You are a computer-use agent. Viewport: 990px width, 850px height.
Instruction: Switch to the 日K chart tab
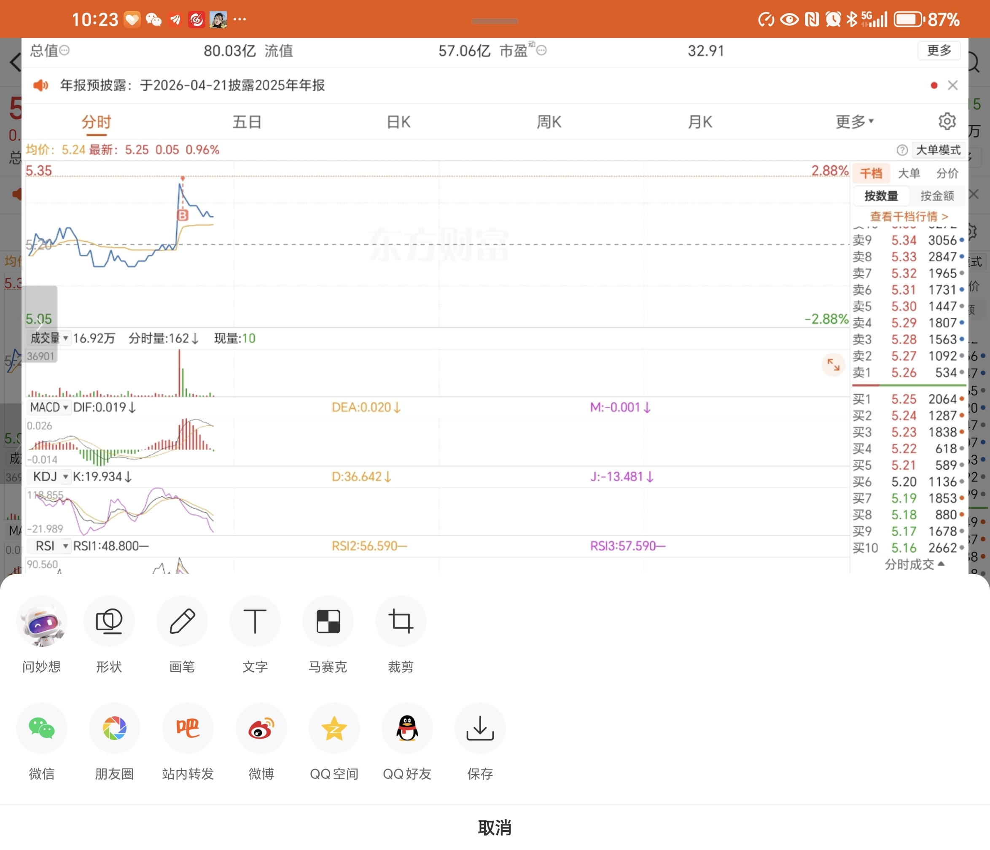coord(398,122)
